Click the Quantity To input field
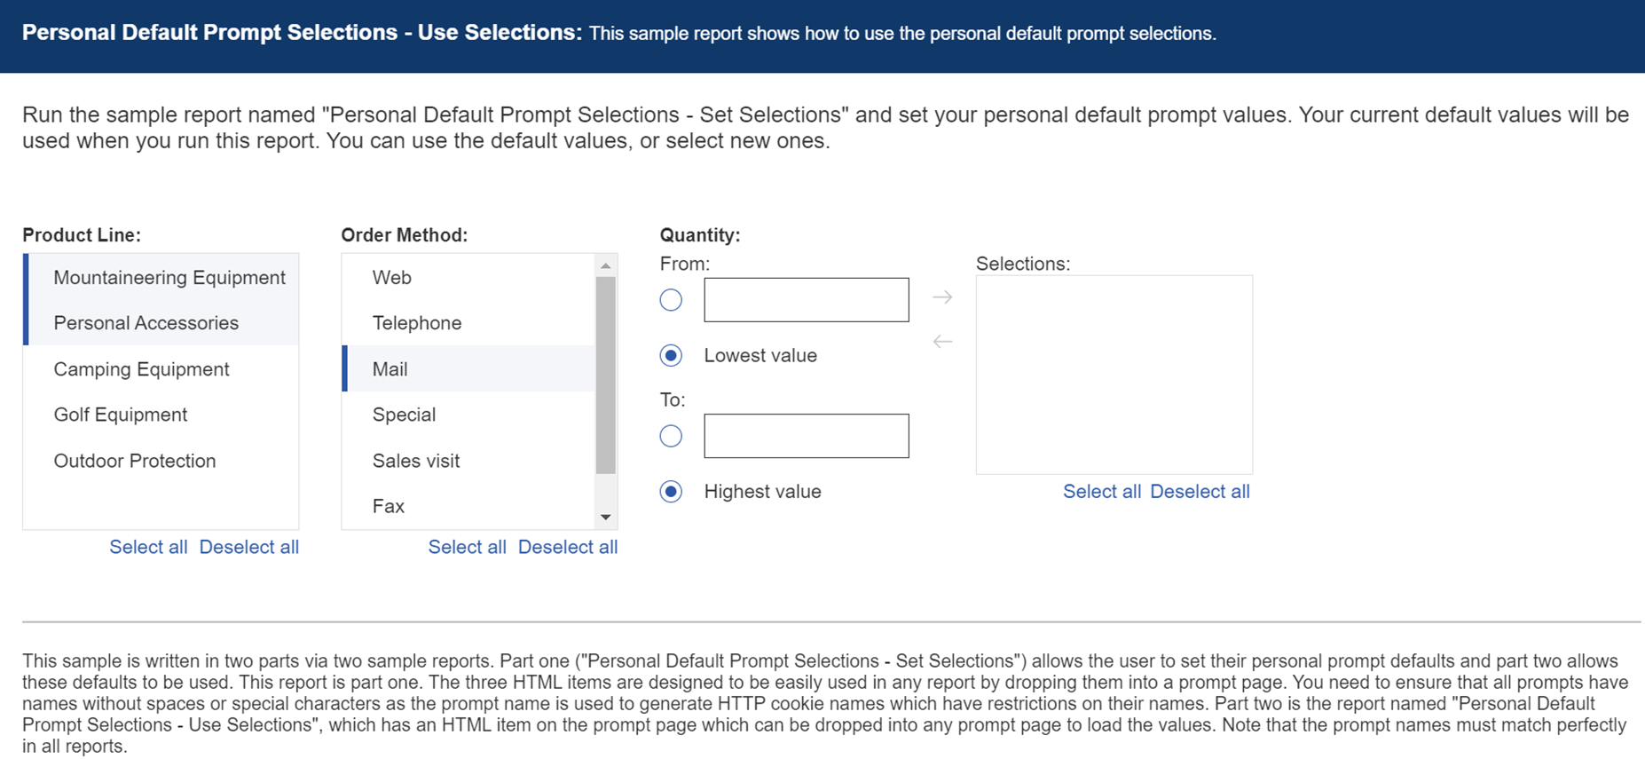 coord(806,436)
